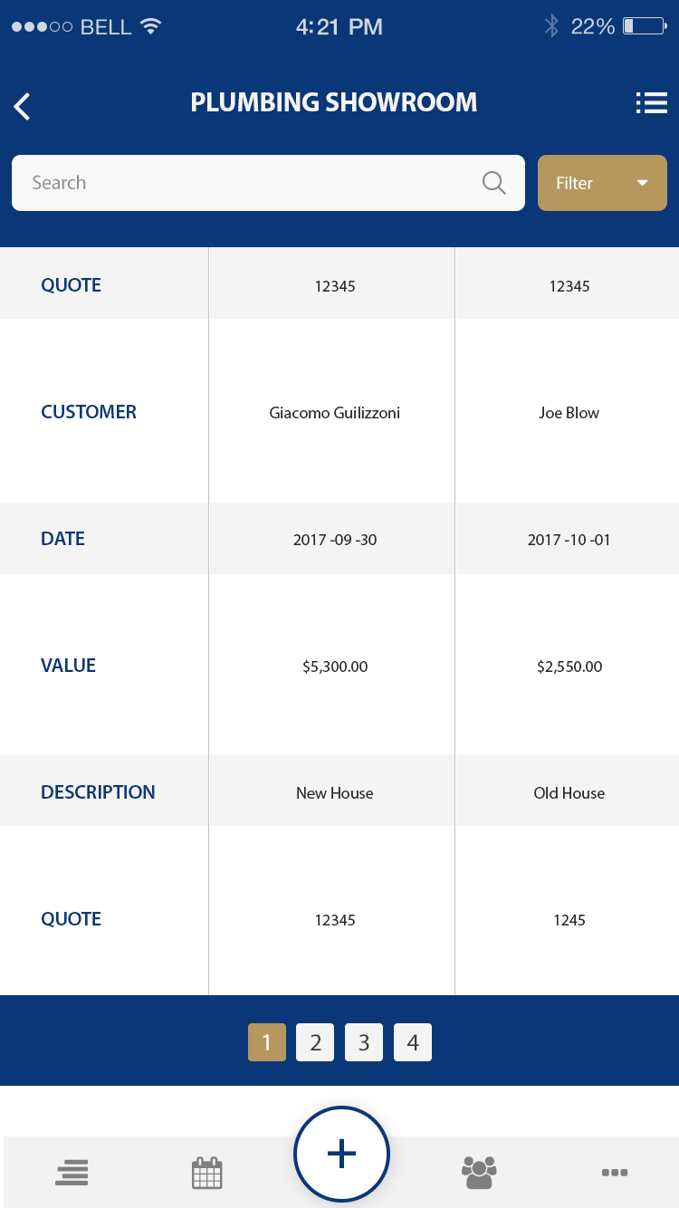The image size is (679, 1208).
Task: Click the search magnifier icon
Action: pos(493,182)
